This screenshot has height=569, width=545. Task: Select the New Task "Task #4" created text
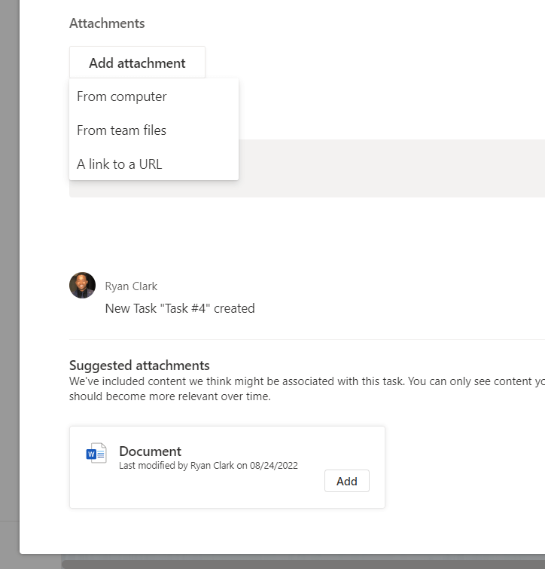point(180,308)
